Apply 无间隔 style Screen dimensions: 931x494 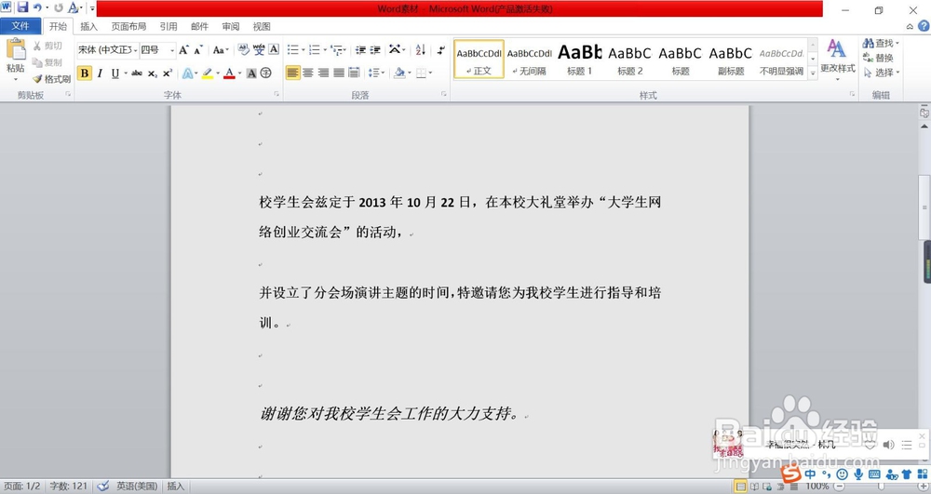529,60
